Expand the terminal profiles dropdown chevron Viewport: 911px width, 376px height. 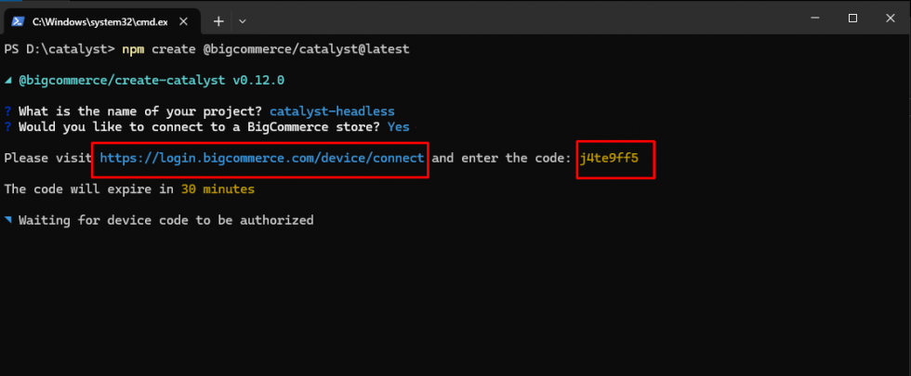point(243,19)
